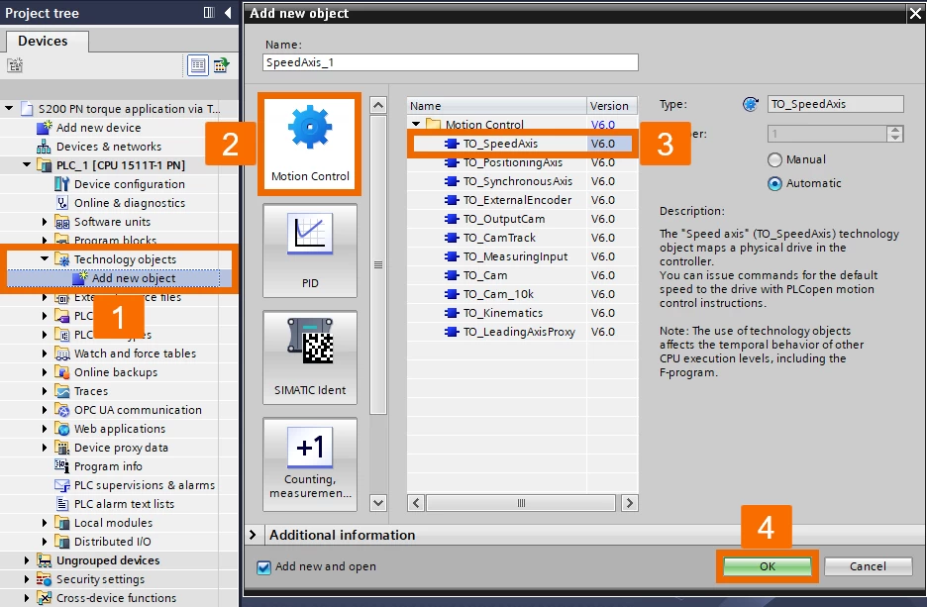Image resolution: width=927 pixels, height=607 pixels.
Task: Click the OPC UA communication icon
Action: 62,410
